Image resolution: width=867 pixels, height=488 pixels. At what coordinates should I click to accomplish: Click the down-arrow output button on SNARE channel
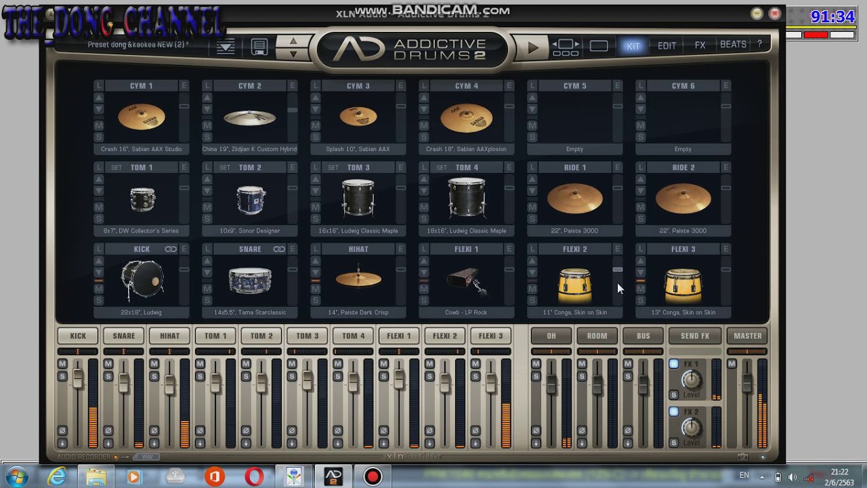point(108,443)
